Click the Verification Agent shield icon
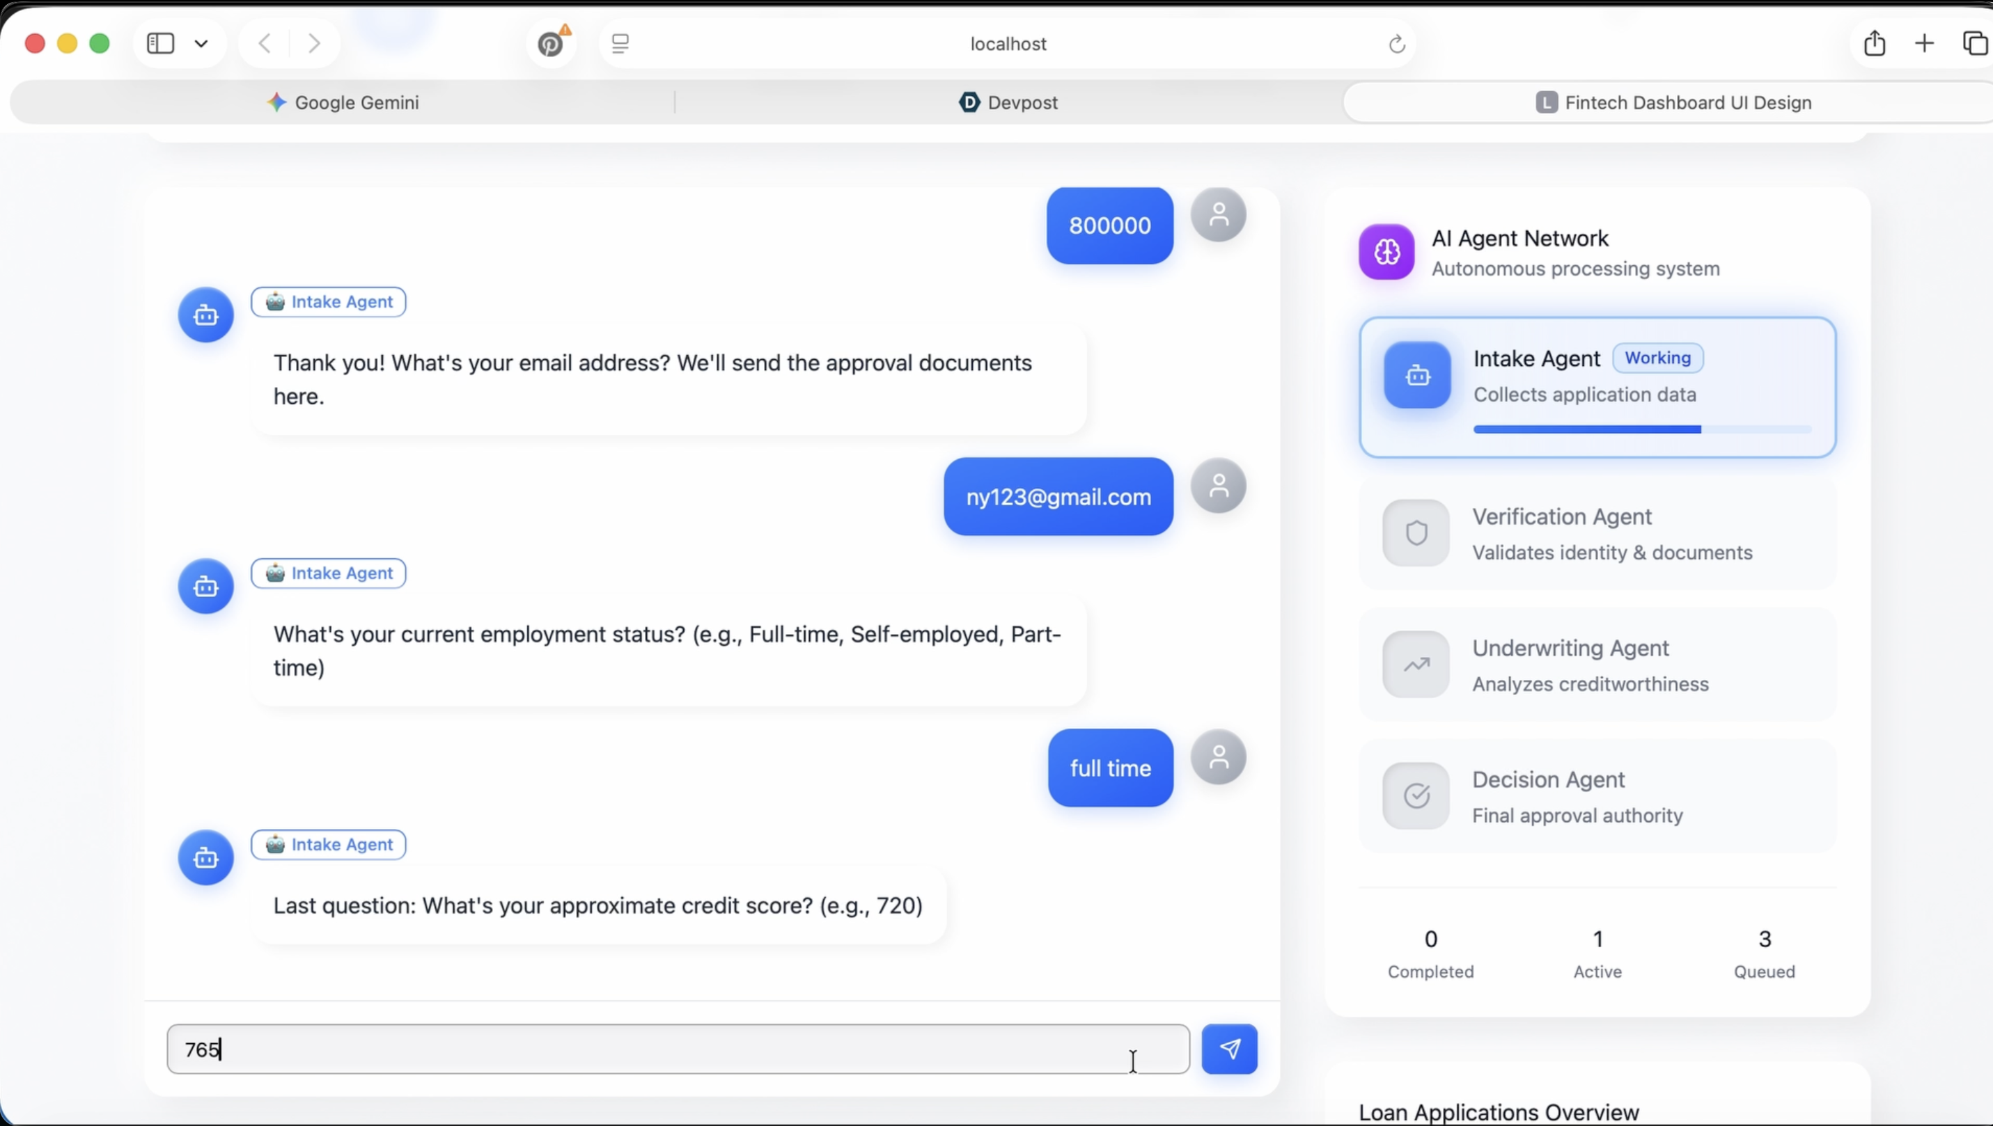1993x1126 pixels. coord(1416,533)
